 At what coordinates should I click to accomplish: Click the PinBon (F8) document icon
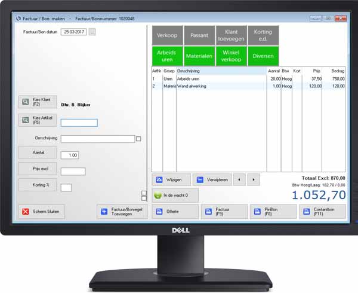(x=257, y=212)
